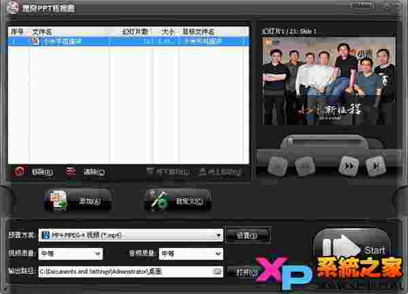Screen dimensions: 408x294
Task: Click the Clear (清除) list icon
Action: (71, 171)
